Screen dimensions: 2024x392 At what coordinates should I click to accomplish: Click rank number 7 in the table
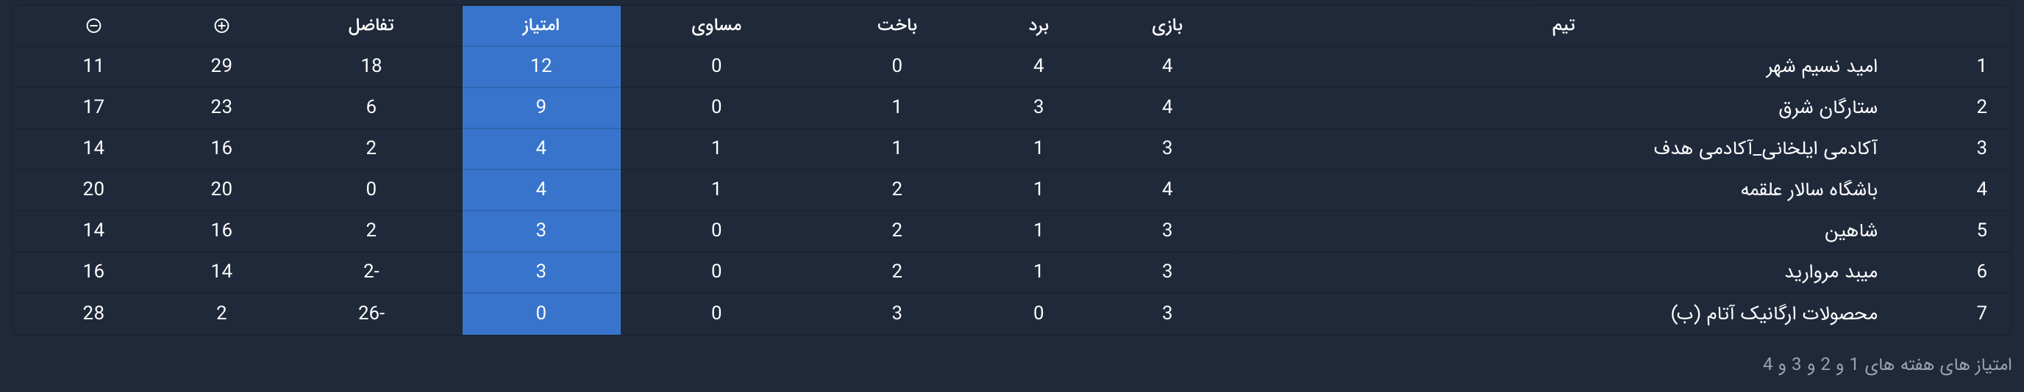[1981, 313]
